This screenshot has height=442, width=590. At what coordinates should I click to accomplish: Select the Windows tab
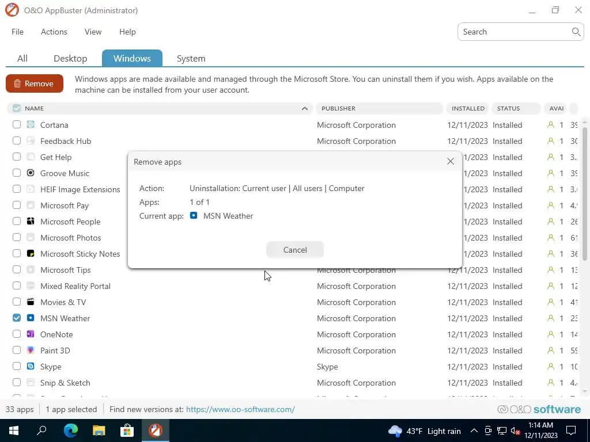[132, 58]
